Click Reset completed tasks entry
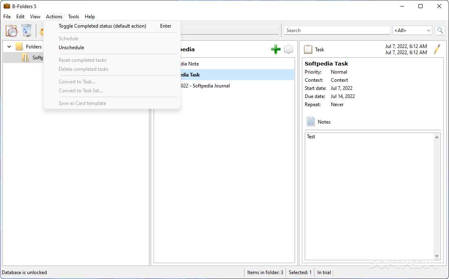This screenshot has height=279, width=449. pyautogui.click(x=112, y=60)
